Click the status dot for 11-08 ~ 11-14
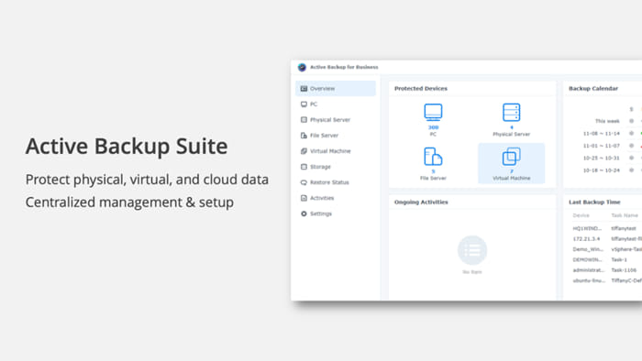Image resolution: width=642 pixels, height=361 pixels. pyautogui.click(x=631, y=133)
